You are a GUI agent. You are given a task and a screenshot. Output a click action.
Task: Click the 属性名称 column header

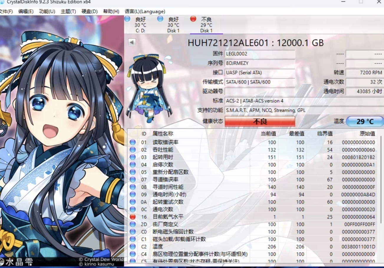point(163,134)
